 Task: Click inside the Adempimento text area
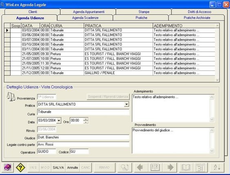coord(171,108)
